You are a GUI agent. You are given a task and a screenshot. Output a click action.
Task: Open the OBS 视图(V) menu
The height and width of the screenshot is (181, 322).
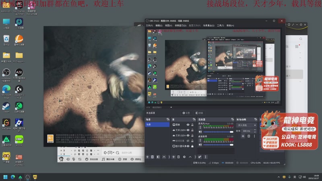(x=168, y=26)
